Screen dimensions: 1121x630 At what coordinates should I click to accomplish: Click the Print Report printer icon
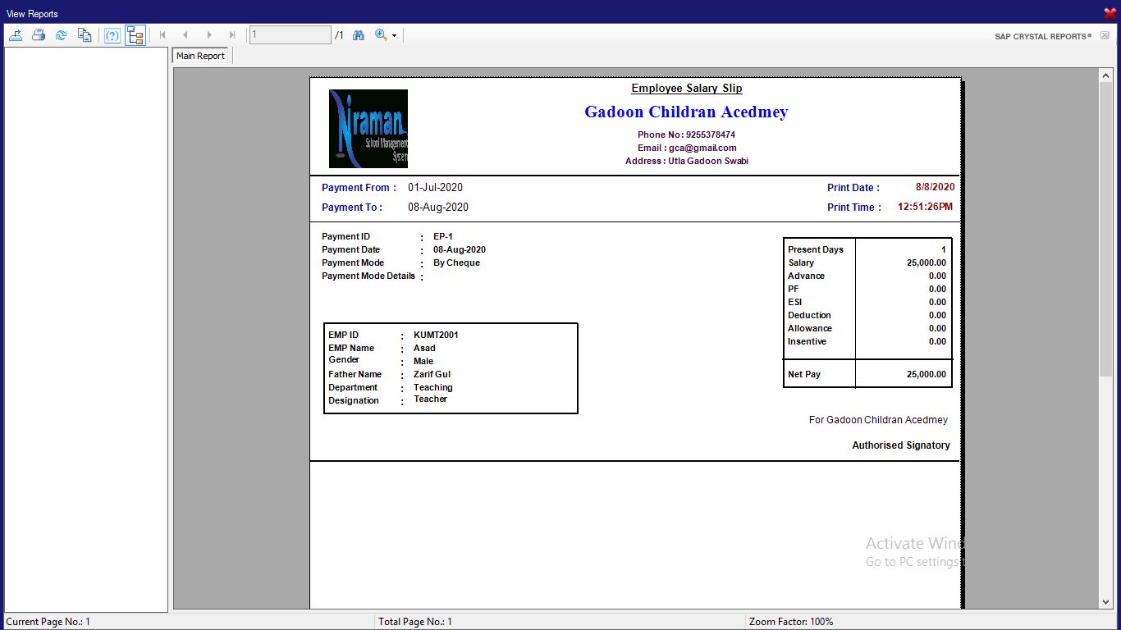click(x=39, y=35)
